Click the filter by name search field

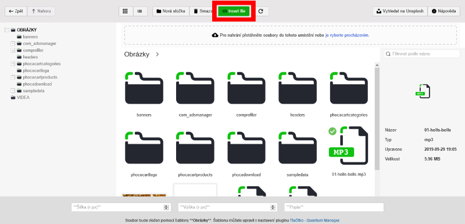point(422,54)
